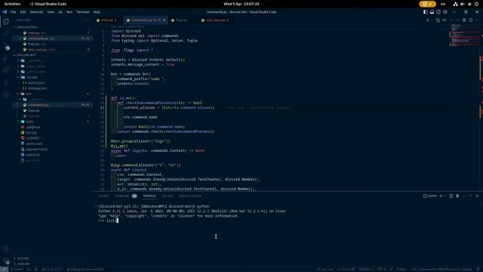Click the Python language mode in status bar

pyautogui.click(x=401, y=269)
